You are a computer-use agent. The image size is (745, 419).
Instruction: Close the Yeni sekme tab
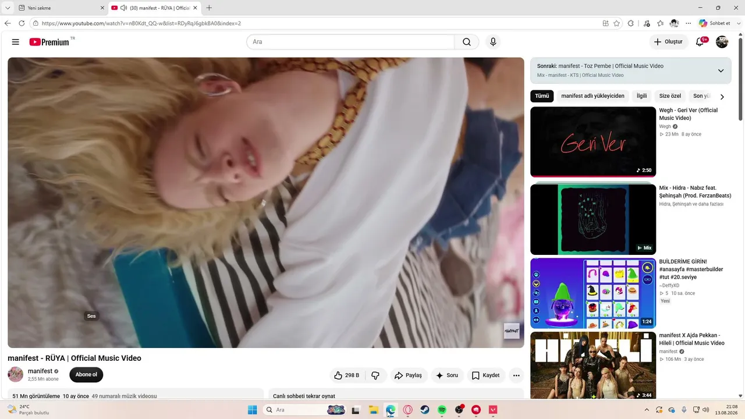click(x=102, y=8)
